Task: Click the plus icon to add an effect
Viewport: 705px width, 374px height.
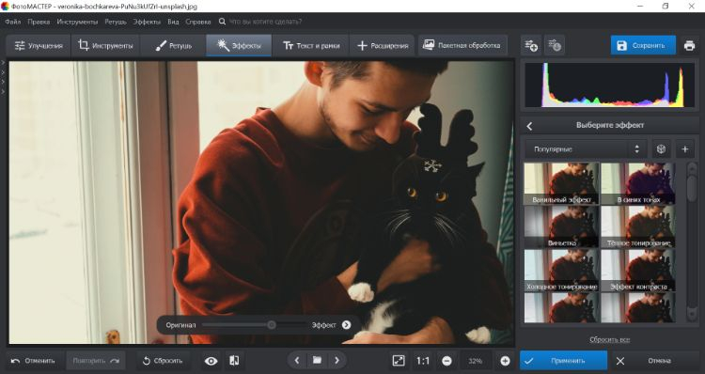Action: [x=684, y=148]
